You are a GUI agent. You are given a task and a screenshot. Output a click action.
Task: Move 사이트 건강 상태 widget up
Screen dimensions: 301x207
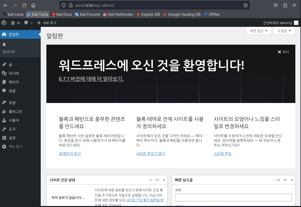(x=150, y=180)
